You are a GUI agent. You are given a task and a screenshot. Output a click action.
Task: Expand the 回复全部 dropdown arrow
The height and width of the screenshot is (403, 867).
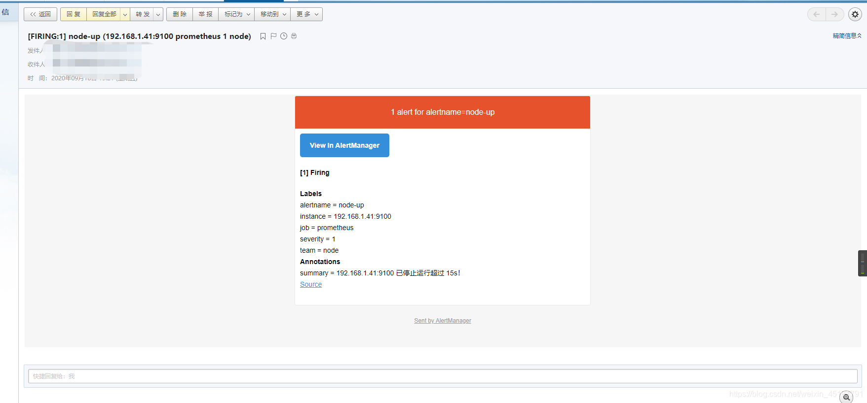coord(125,14)
